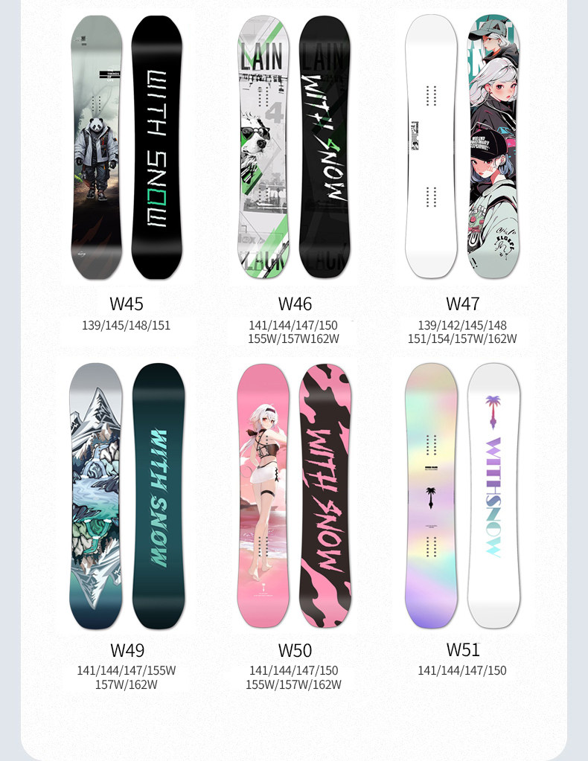Select the holographic pastel W51 snowboard

[x=431, y=495]
